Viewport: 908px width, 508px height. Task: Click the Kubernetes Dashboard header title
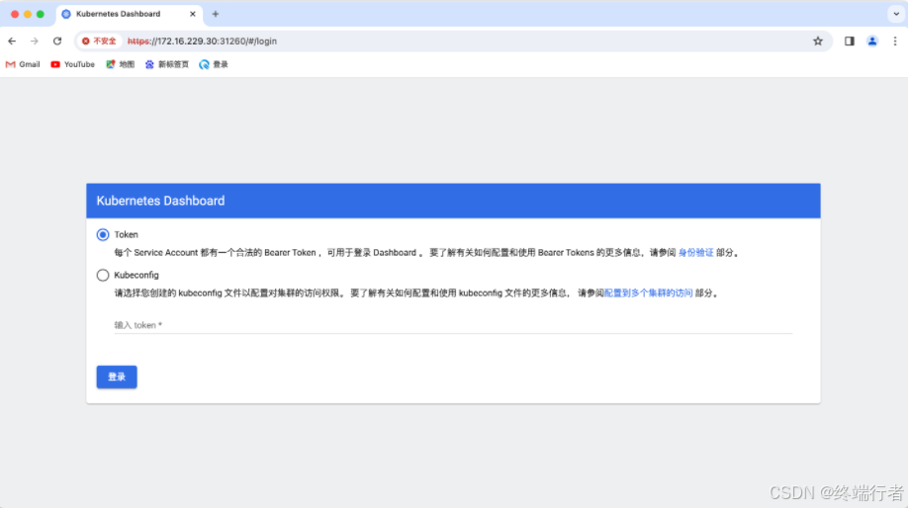160,201
